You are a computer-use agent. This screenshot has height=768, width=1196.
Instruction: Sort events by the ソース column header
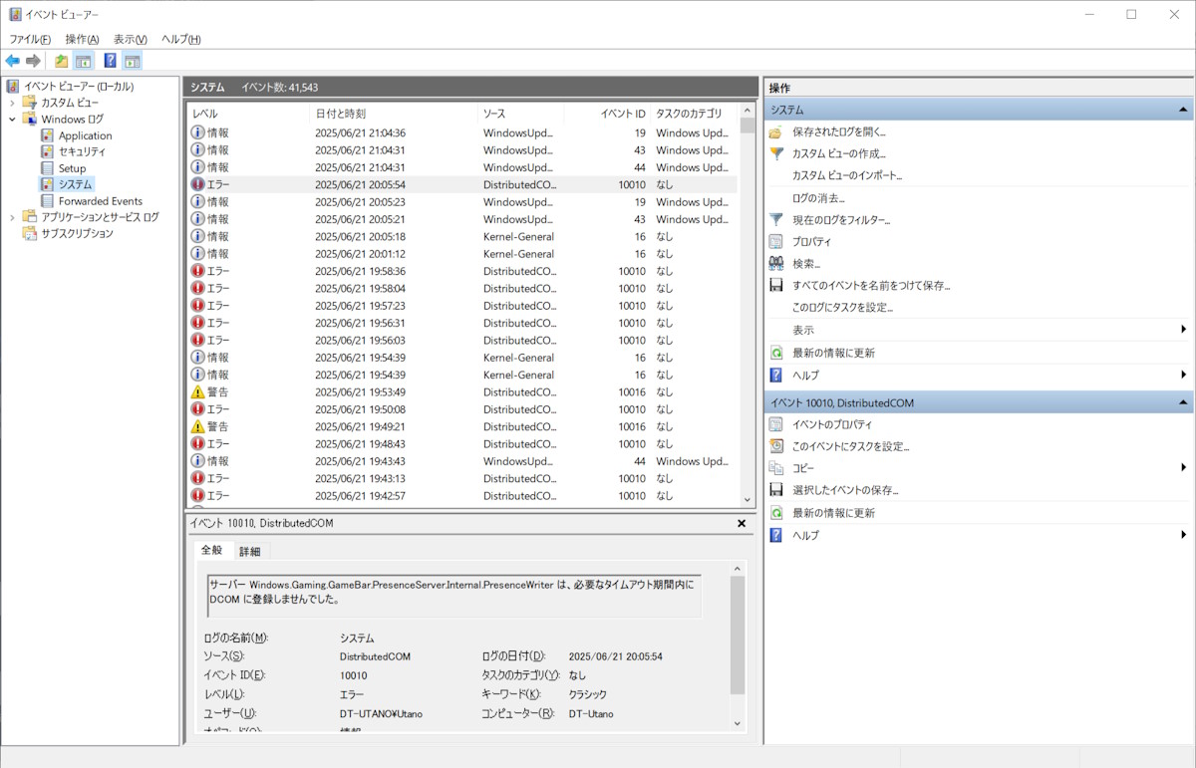(x=522, y=114)
